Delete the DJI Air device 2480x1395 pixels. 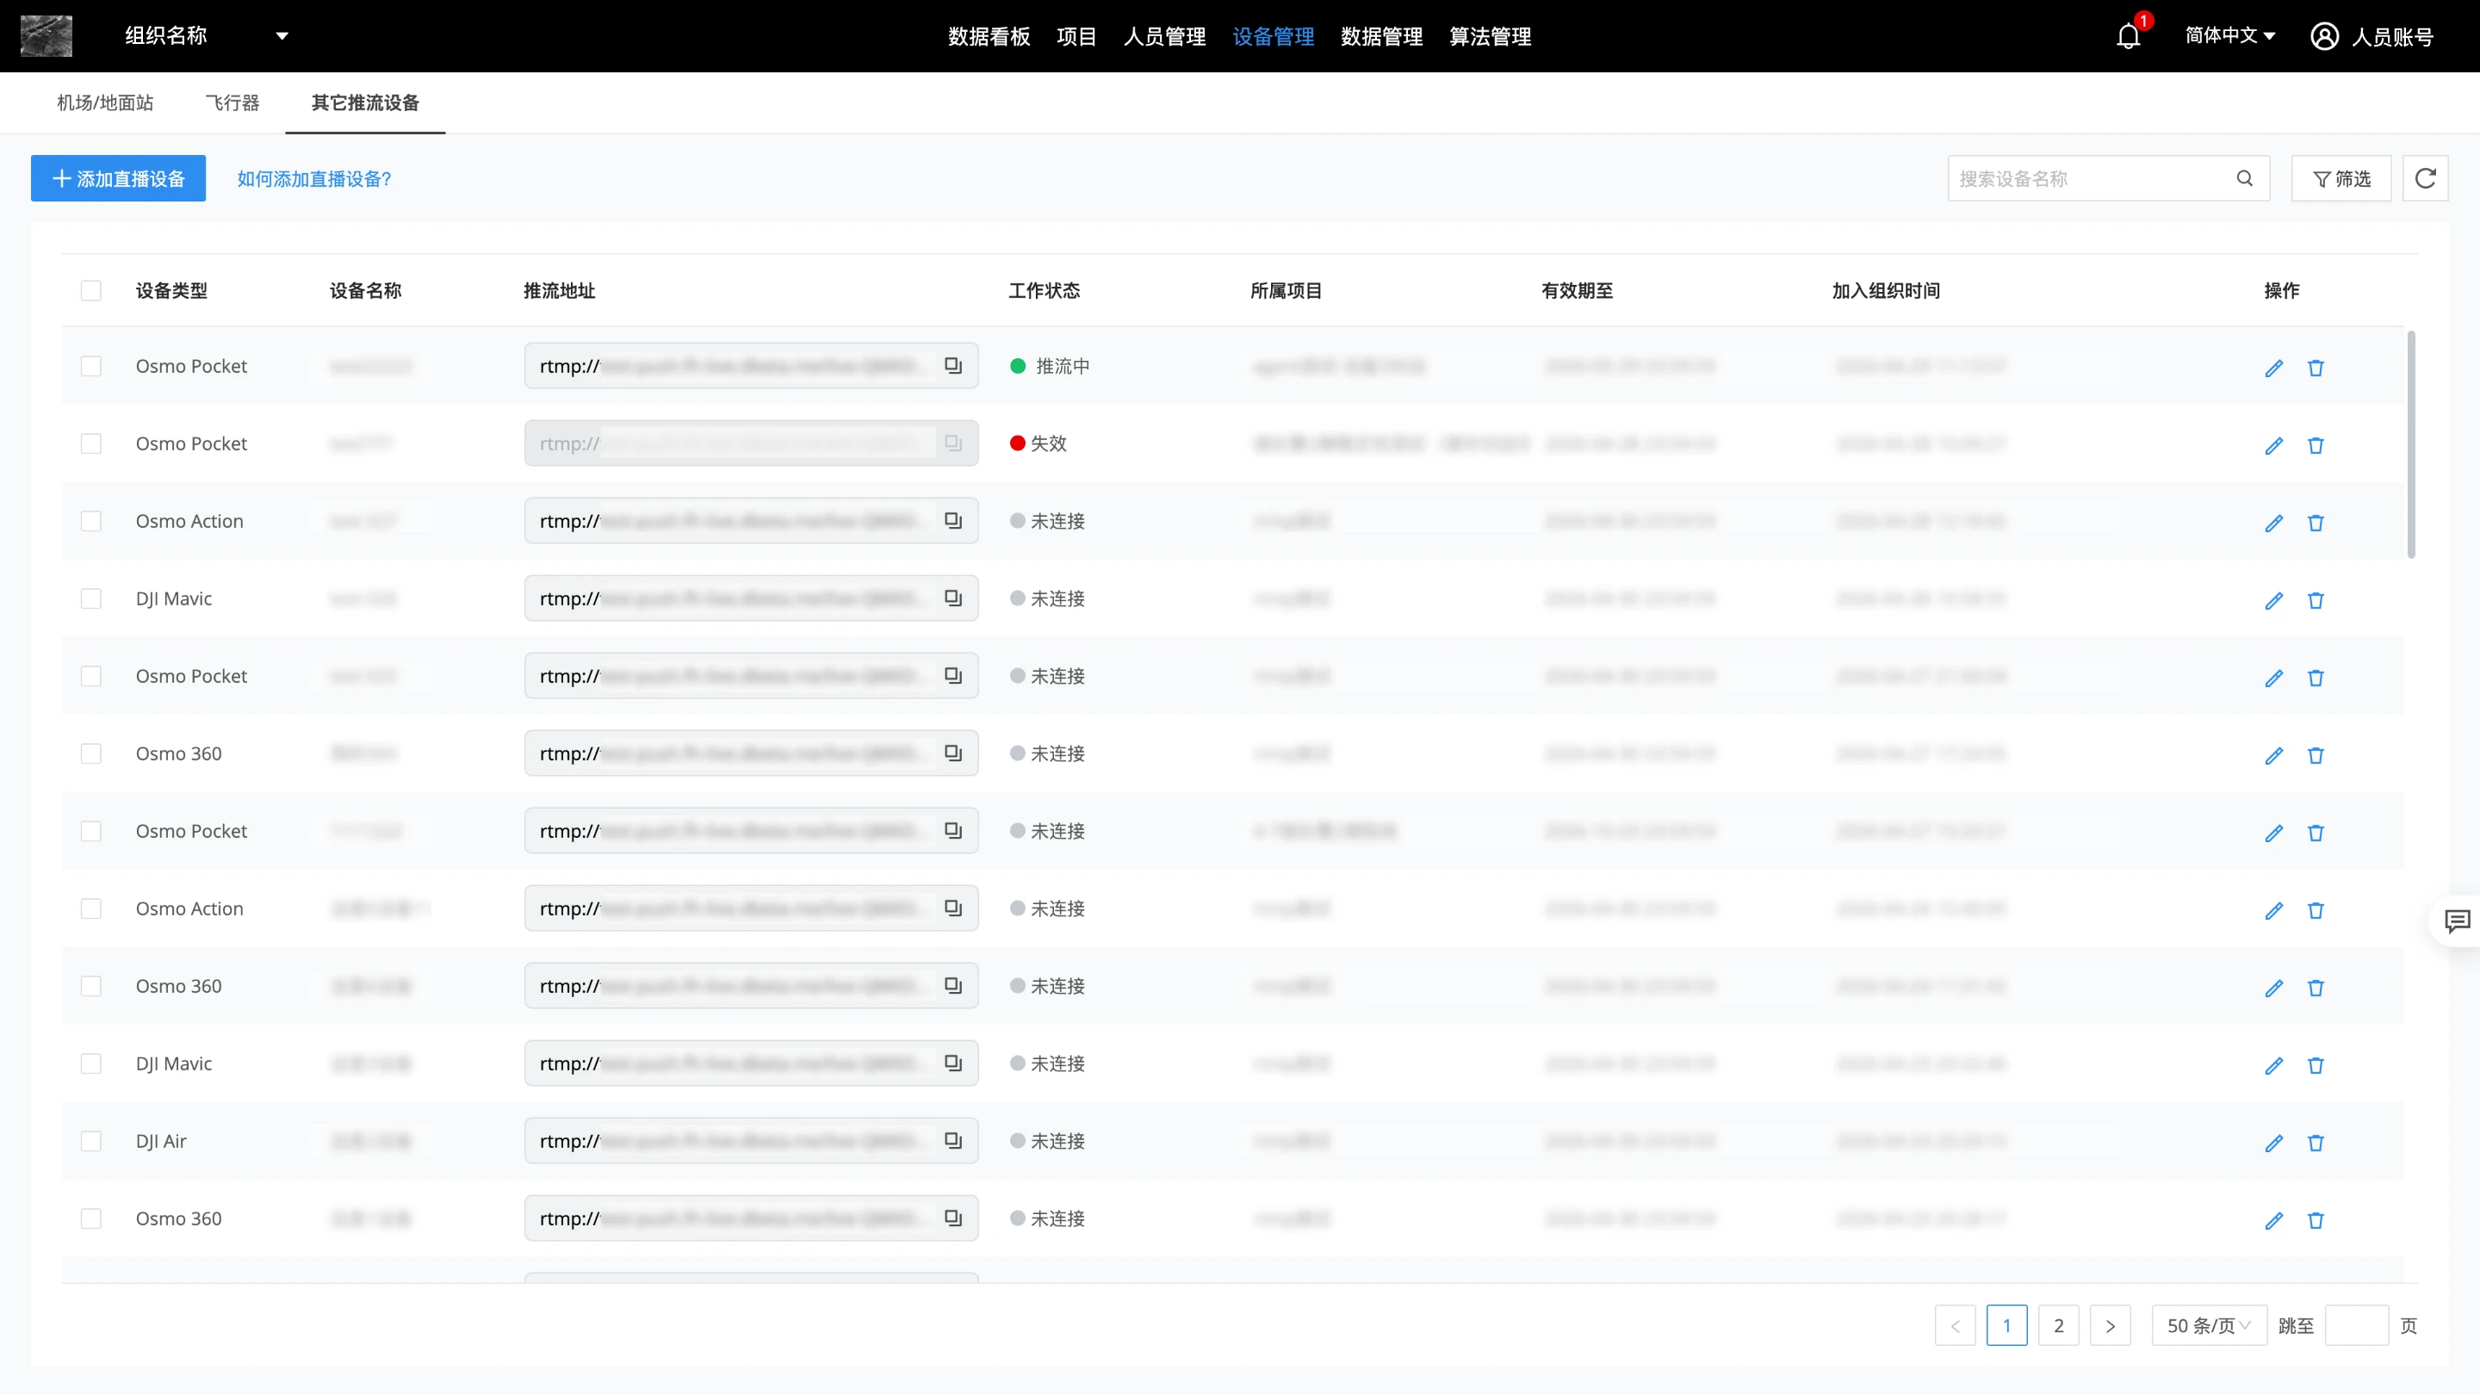(2316, 1143)
